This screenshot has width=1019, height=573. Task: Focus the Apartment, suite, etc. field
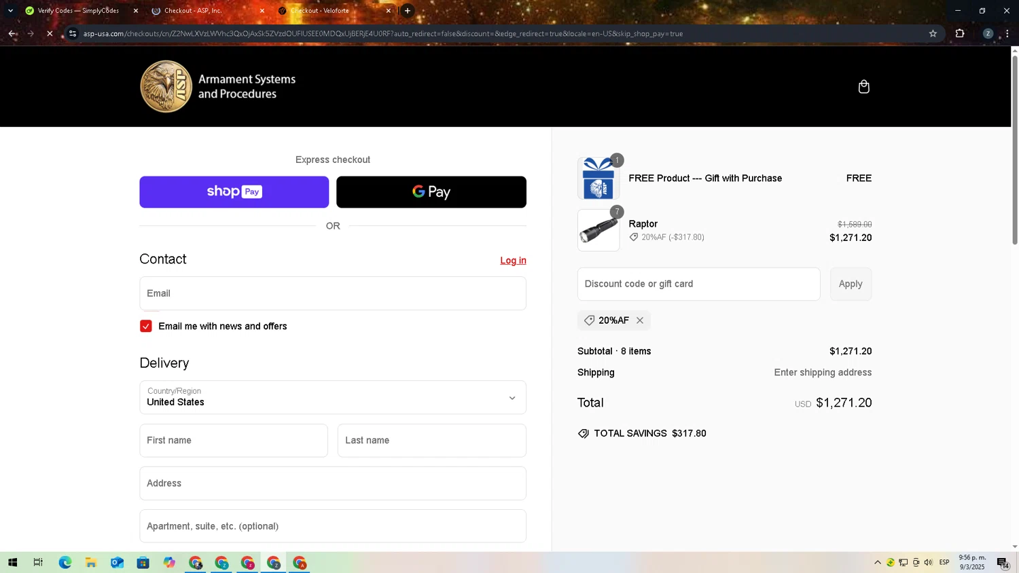(333, 526)
